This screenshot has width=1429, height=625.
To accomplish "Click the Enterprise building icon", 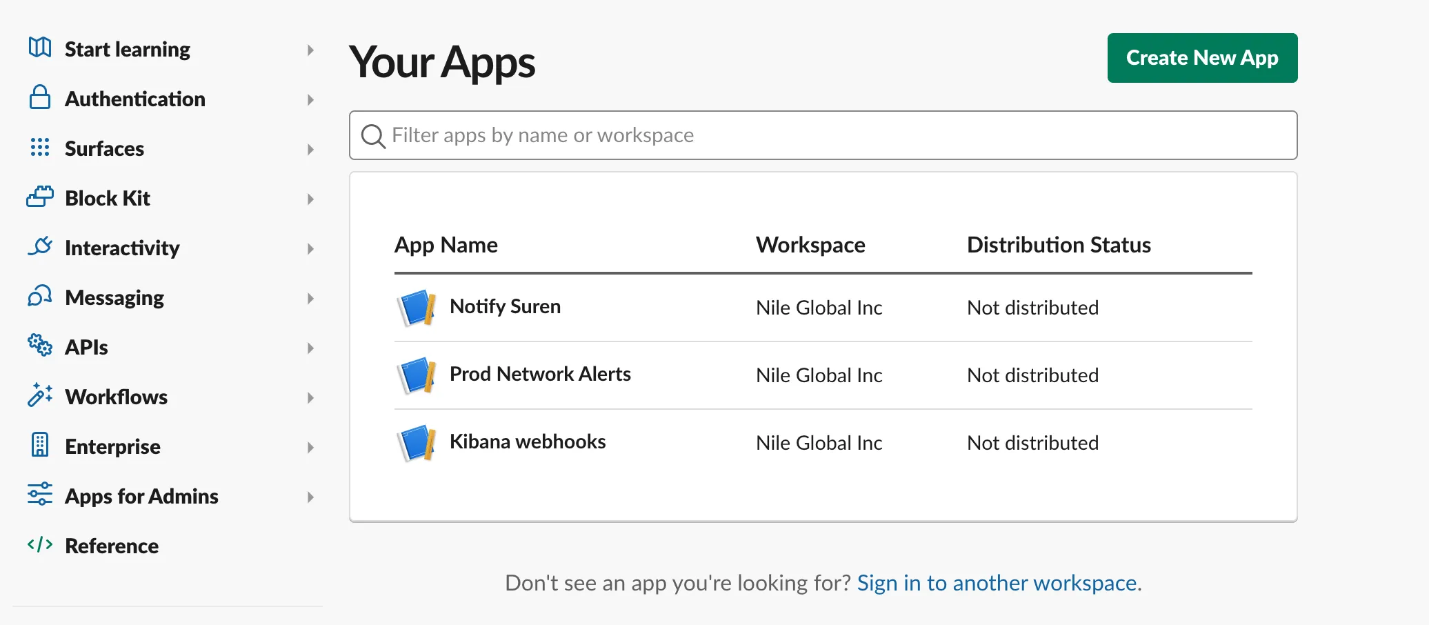I will tap(40, 445).
